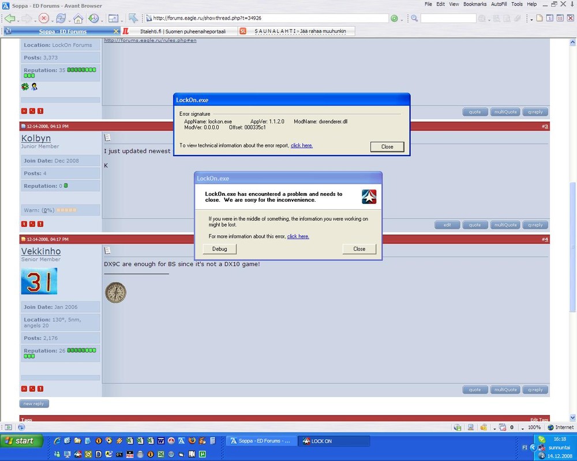Refresh the page using the Refresh icon

[x=61, y=18]
